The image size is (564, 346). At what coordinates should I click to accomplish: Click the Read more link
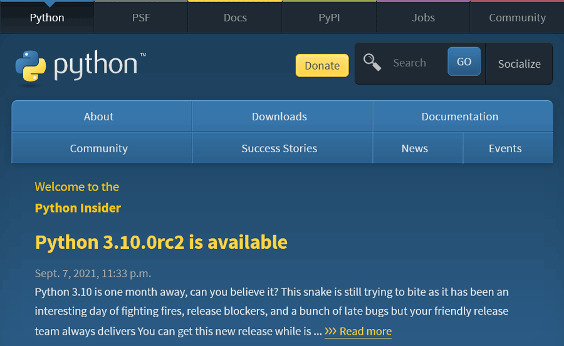[358, 331]
